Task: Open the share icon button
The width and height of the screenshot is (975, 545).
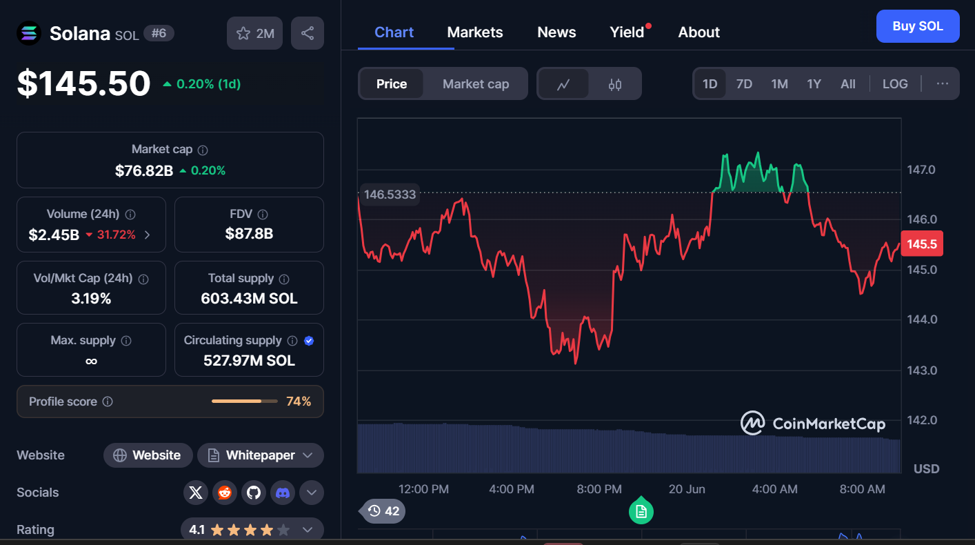Action: pyautogui.click(x=308, y=33)
